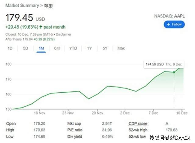Click the 52-wk high label
Screen dimensions: 195x143
pyautogui.click(x=138, y=130)
